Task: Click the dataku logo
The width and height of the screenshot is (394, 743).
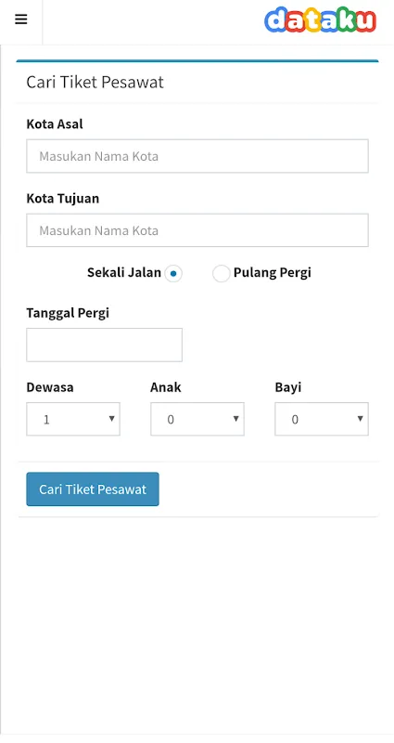Action: [x=320, y=20]
